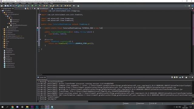Close the Package Explorer view
The height and width of the screenshot is (109, 194).
click(x=13, y=8)
